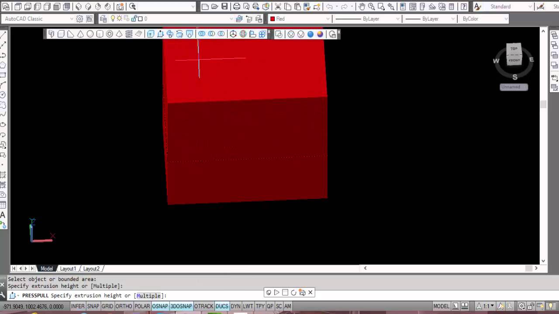This screenshot has width=559, height=314.
Task: Click the Workspace Settings gear icon
Action: [x=79, y=19]
